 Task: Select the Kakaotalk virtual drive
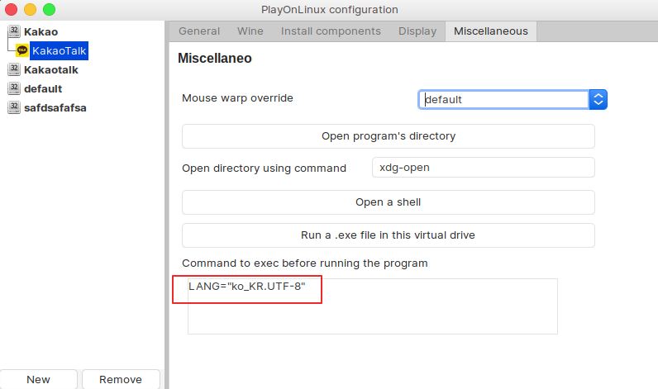click(50, 69)
